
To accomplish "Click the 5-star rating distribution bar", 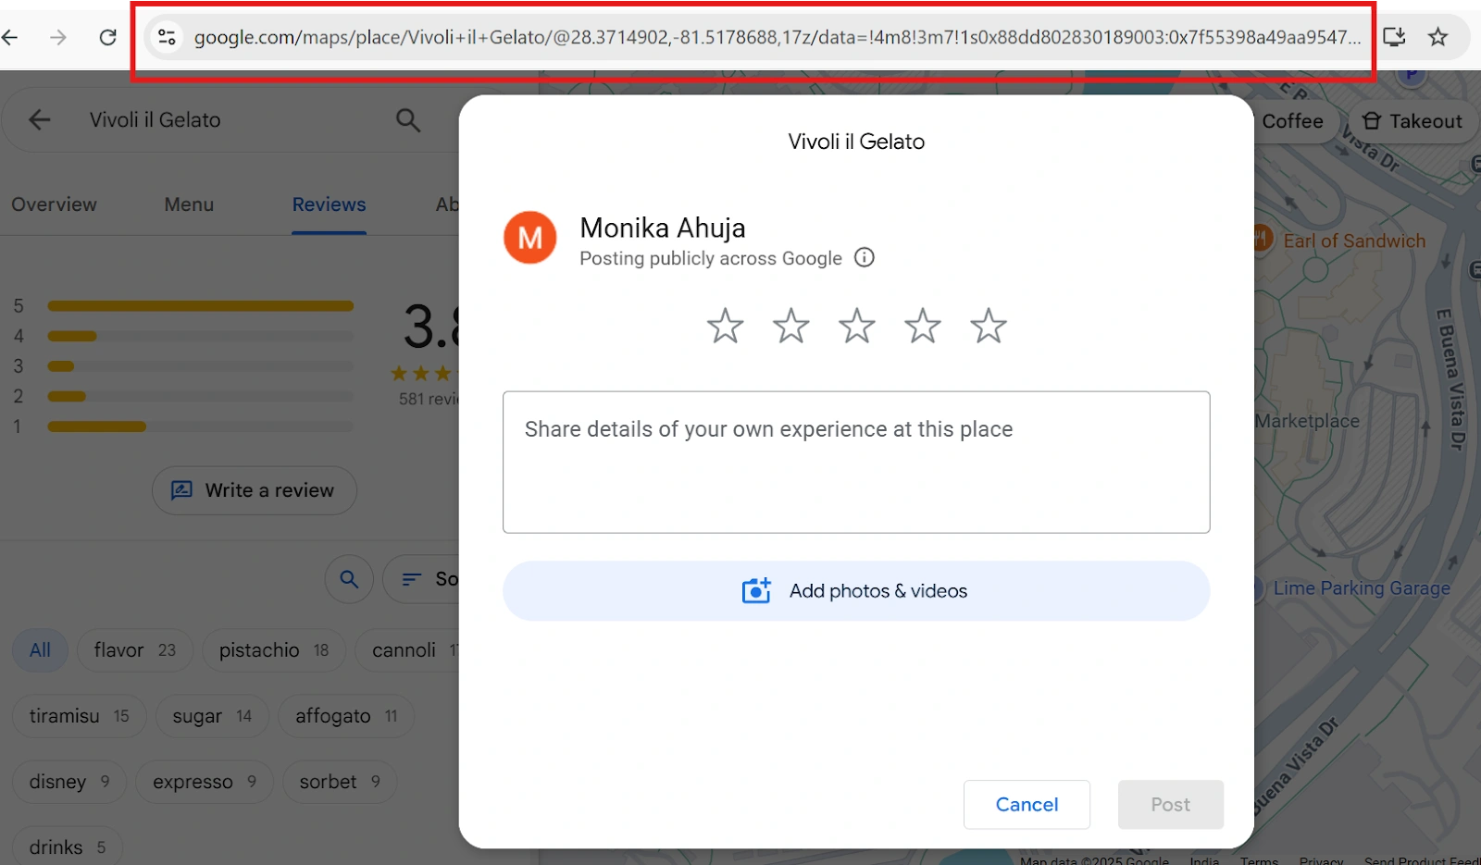I will pos(200,305).
